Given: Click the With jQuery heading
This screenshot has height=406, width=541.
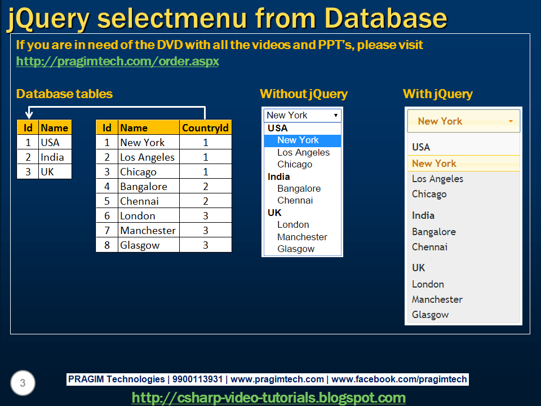Looking at the screenshot, I should 438,94.
